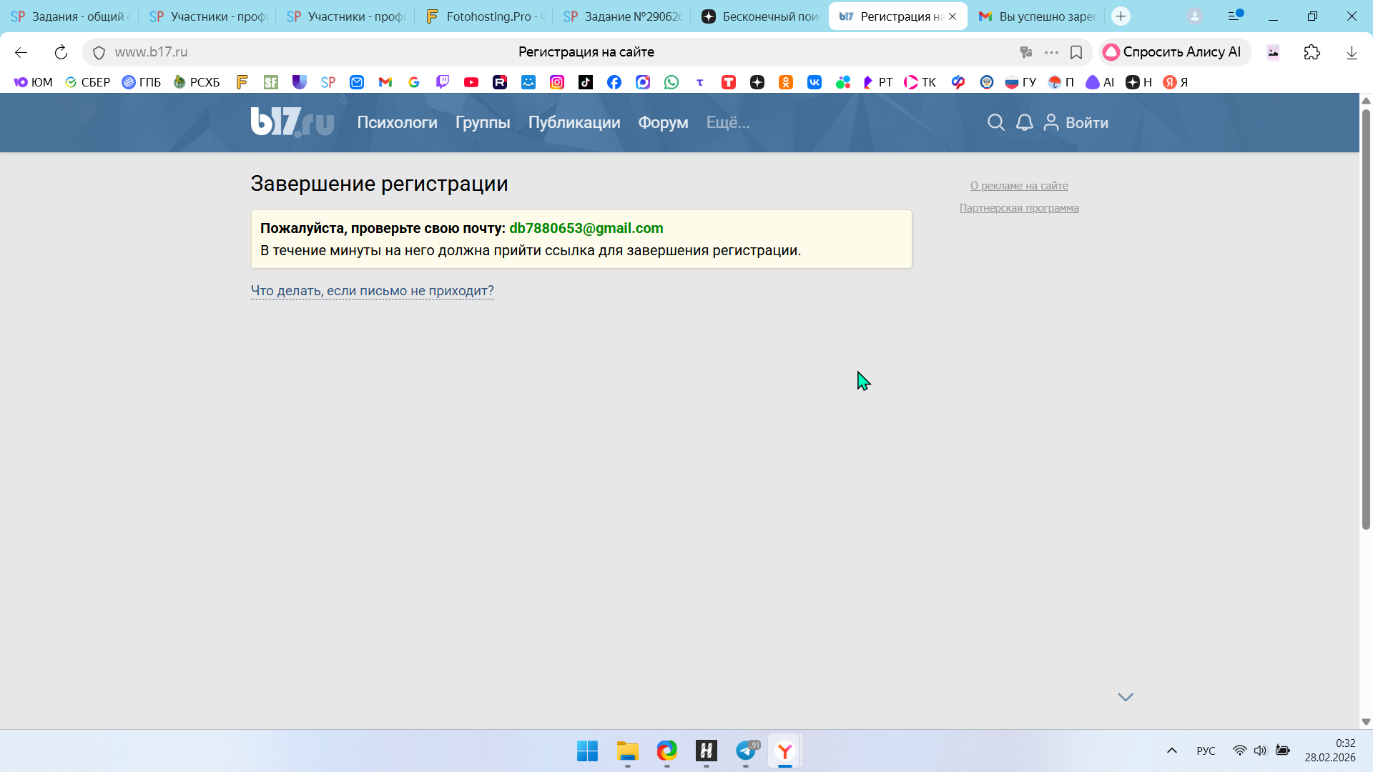Open the Психологи menu item
Image resolution: width=1373 pixels, height=772 pixels.
(397, 122)
